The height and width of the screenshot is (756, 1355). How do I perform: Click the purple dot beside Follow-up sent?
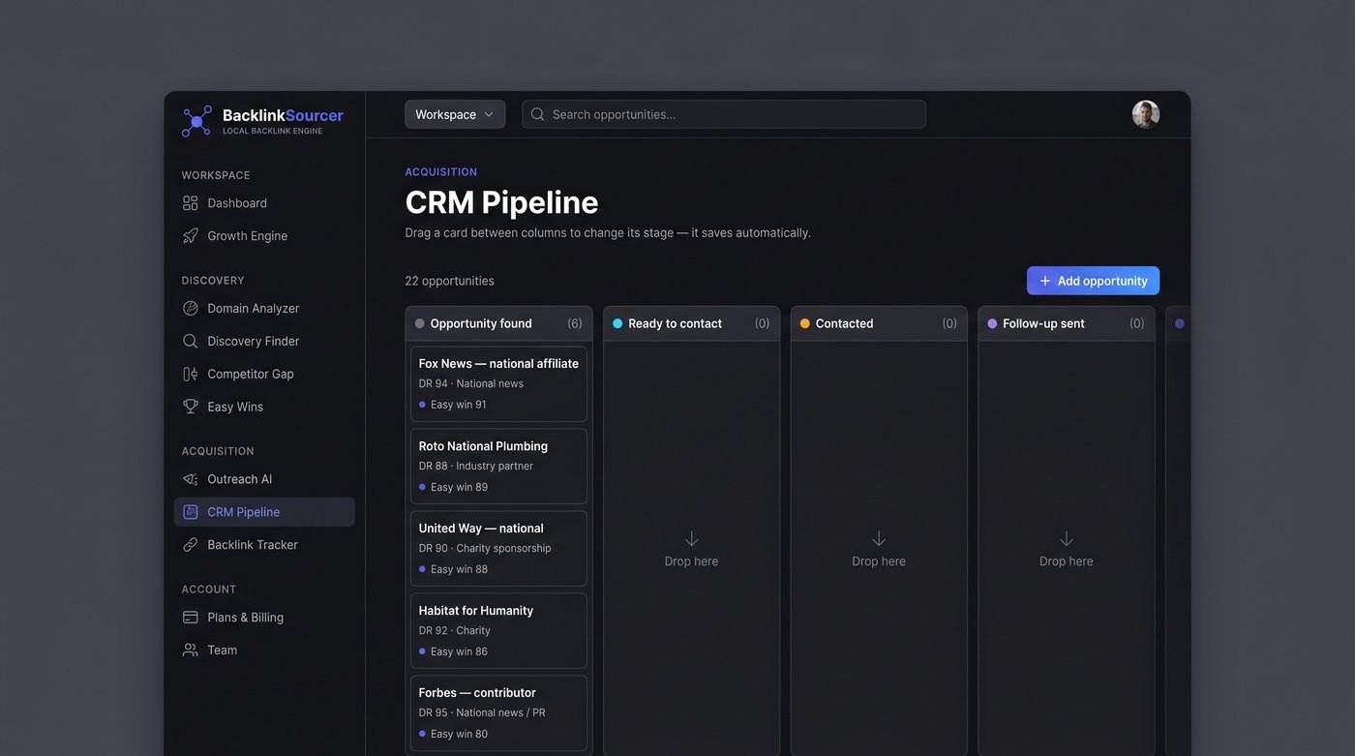[x=992, y=324]
